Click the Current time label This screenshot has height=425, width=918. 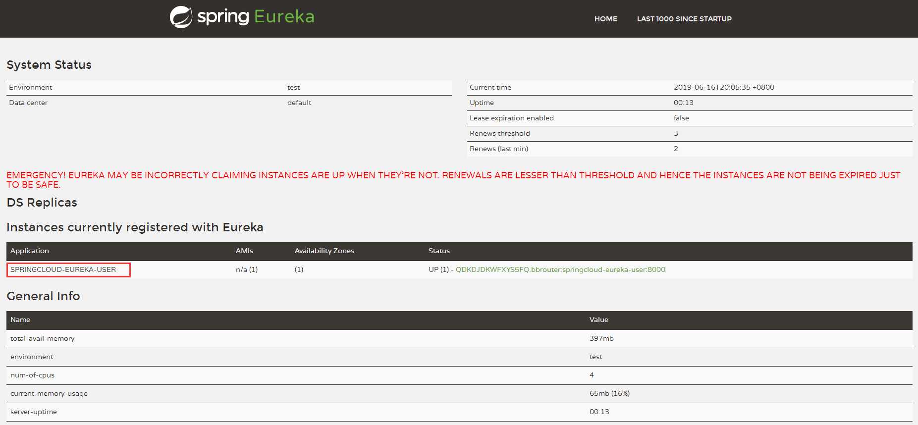[490, 87]
